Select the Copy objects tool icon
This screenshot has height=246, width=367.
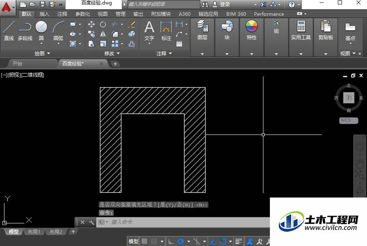point(91,34)
